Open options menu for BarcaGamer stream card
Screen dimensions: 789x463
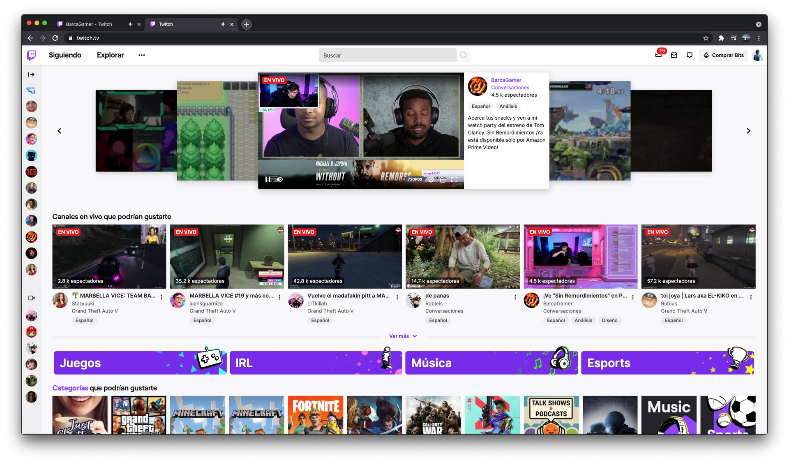click(x=633, y=297)
